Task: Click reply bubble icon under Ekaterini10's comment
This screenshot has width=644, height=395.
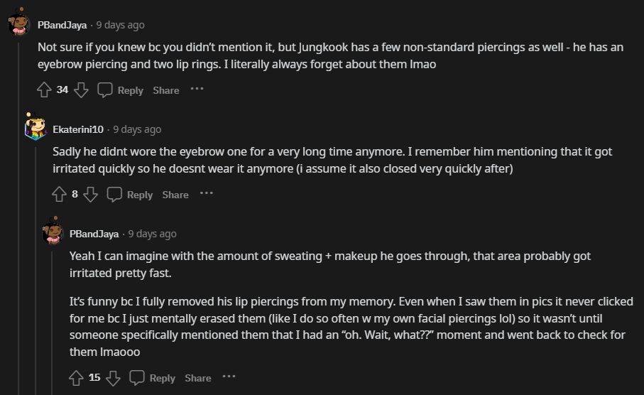Action: (x=114, y=195)
